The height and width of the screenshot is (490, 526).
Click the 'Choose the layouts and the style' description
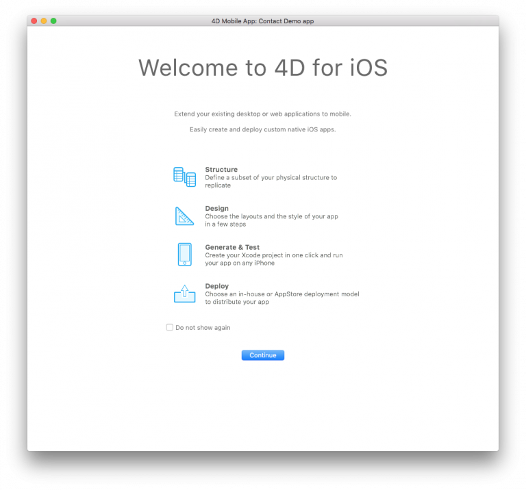point(271,220)
